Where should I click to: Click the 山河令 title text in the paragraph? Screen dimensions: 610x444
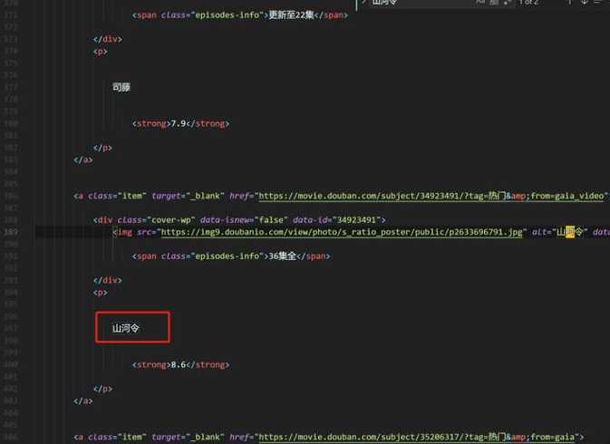[x=126, y=328]
